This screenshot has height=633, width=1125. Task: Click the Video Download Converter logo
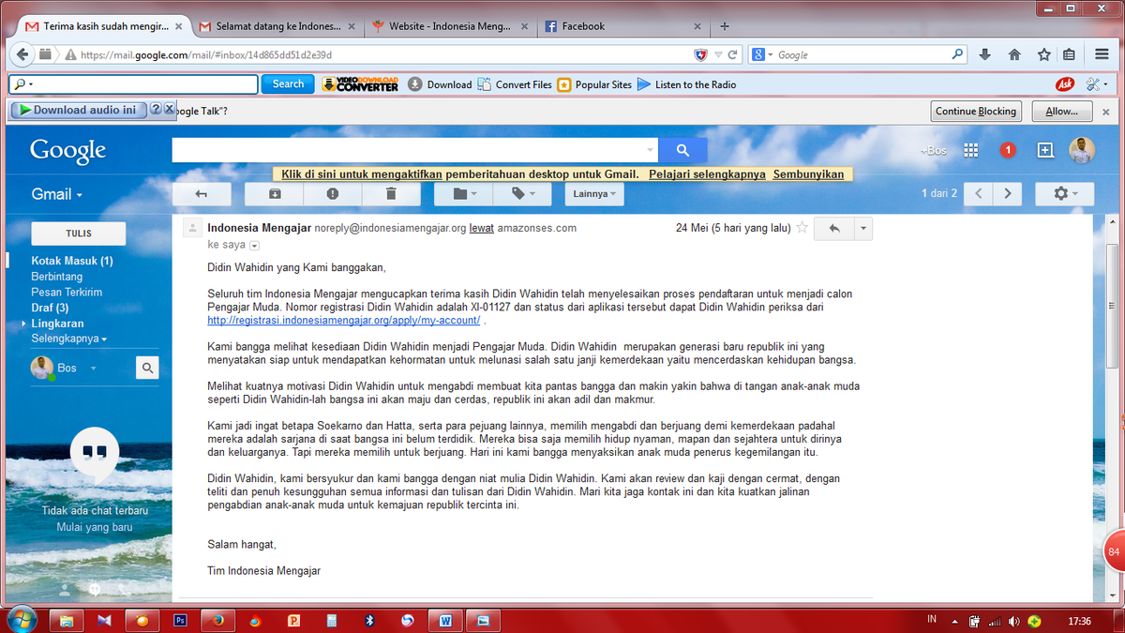[360, 84]
